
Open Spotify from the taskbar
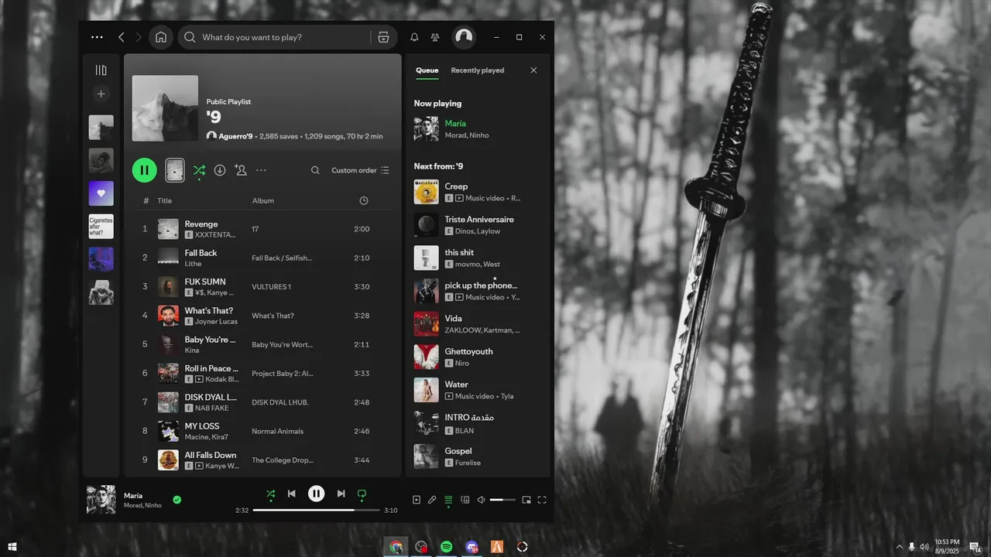coord(447,547)
